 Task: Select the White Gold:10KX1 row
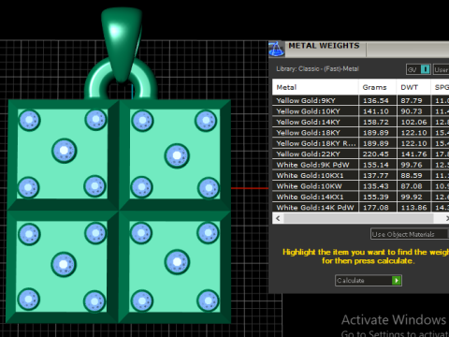(360, 175)
